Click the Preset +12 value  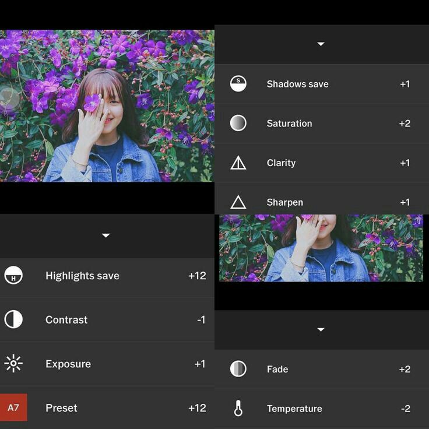(197, 408)
